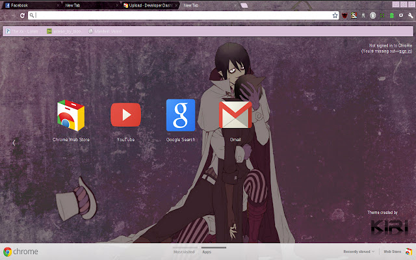Viewport: 416px width, 260px height.
Task: Restore down the Chrome window
Action: tap(404, 5)
